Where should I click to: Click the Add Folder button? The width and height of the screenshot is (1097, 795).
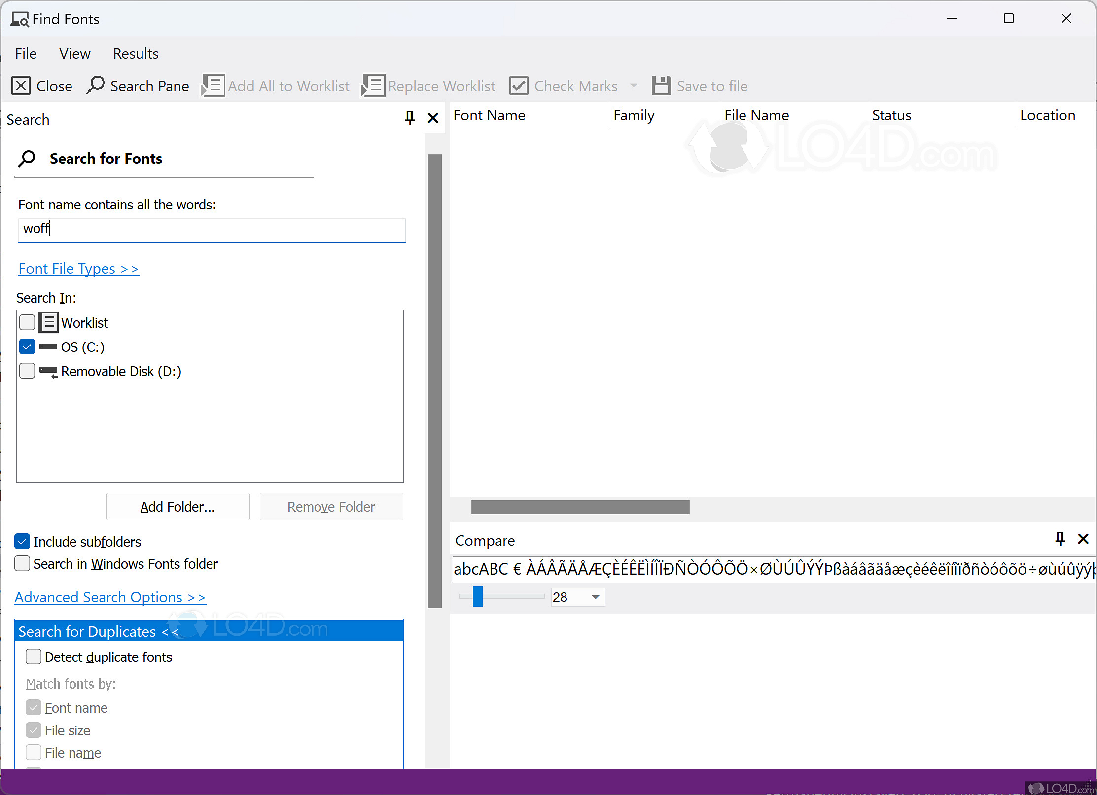point(178,506)
